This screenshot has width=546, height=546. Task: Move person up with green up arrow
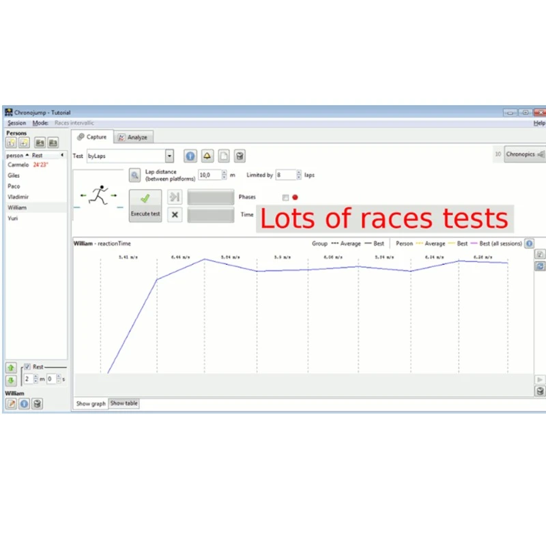11,367
